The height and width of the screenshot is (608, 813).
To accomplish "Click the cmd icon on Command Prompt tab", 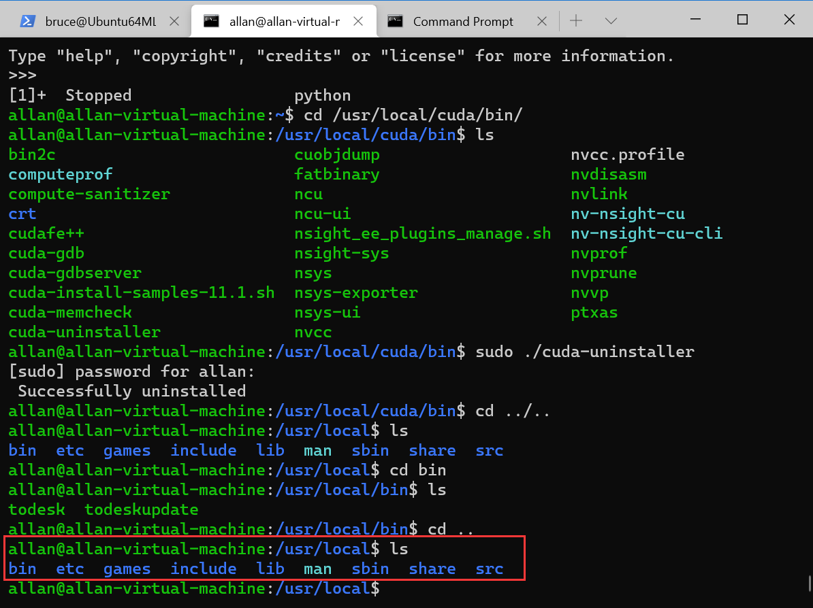I will (395, 21).
